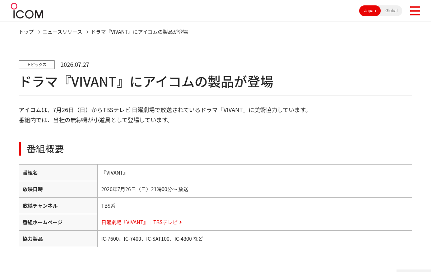The height and width of the screenshot is (272, 431).
Task: Click the 2026年7月26日 broadcast time cell
Action: [255, 189]
